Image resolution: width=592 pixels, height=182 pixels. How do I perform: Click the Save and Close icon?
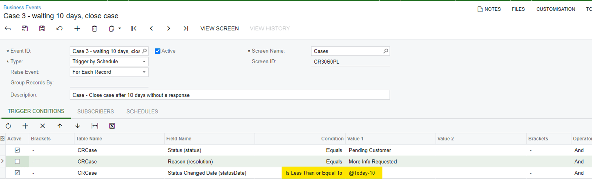click(x=25, y=28)
